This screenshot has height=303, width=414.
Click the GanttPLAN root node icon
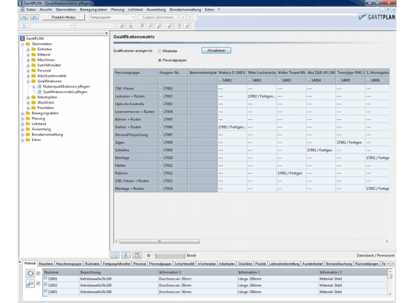tap(22, 38)
